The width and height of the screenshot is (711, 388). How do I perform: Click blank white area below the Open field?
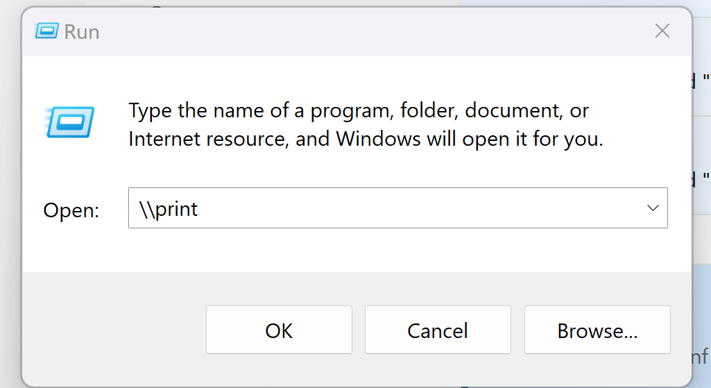pyautogui.click(x=347, y=251)
